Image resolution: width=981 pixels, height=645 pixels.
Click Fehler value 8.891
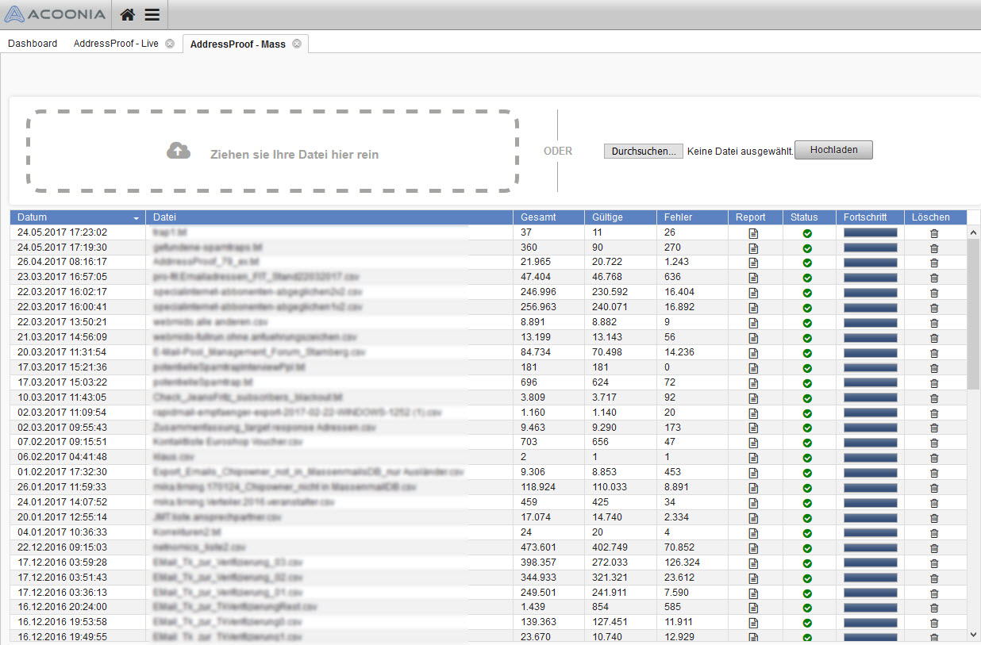tap(677, 487)
